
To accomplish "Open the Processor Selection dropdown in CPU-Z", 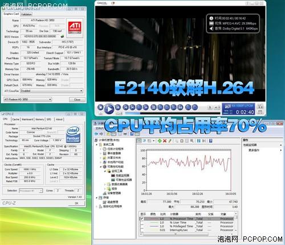I will pos(31,190).
